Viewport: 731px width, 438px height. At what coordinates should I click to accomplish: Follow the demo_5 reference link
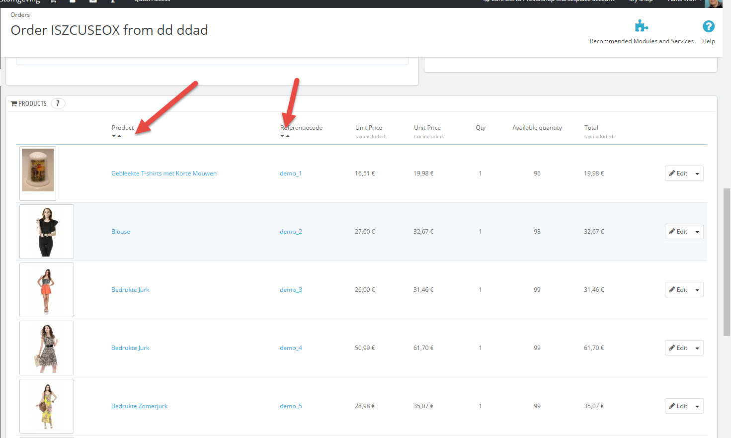291,406
